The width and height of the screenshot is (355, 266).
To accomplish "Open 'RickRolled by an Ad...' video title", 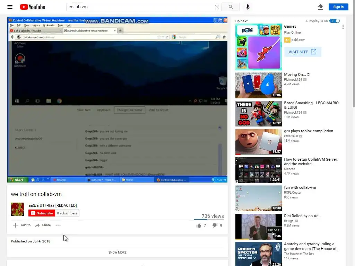I will point(303,216).
